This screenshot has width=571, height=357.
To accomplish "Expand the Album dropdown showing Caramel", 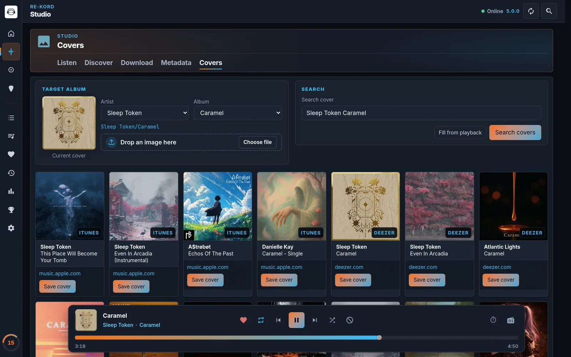I will pyautogui.click(x=238, y=113).
